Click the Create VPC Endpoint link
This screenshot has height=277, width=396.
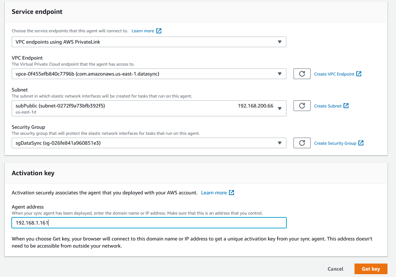coord(338,74)
